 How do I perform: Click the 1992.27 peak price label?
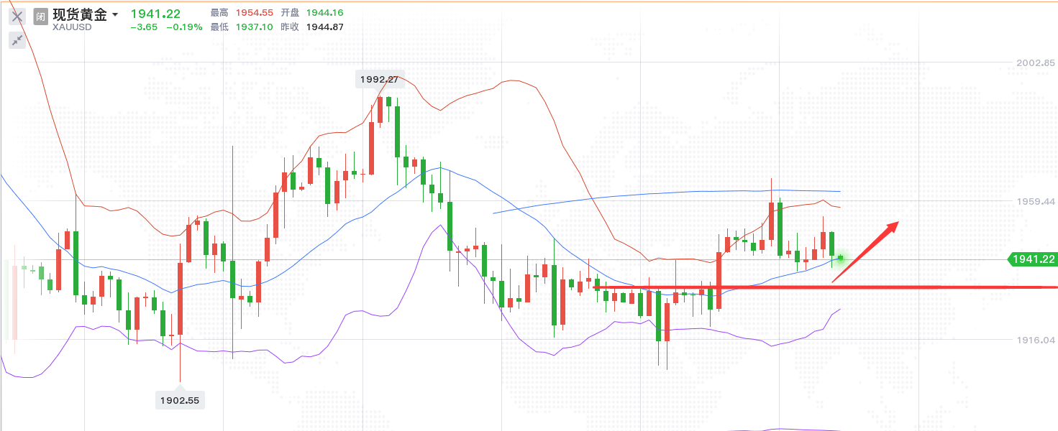tap(380, 80)
